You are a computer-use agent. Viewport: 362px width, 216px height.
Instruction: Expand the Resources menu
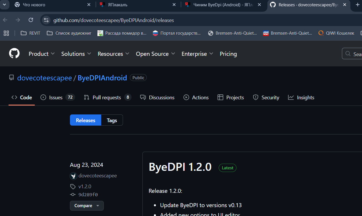click(x=114, y=54)
